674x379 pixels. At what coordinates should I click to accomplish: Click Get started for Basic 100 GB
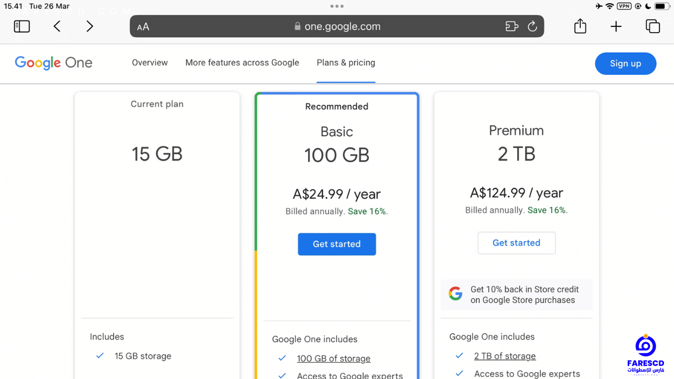point(337,244)
